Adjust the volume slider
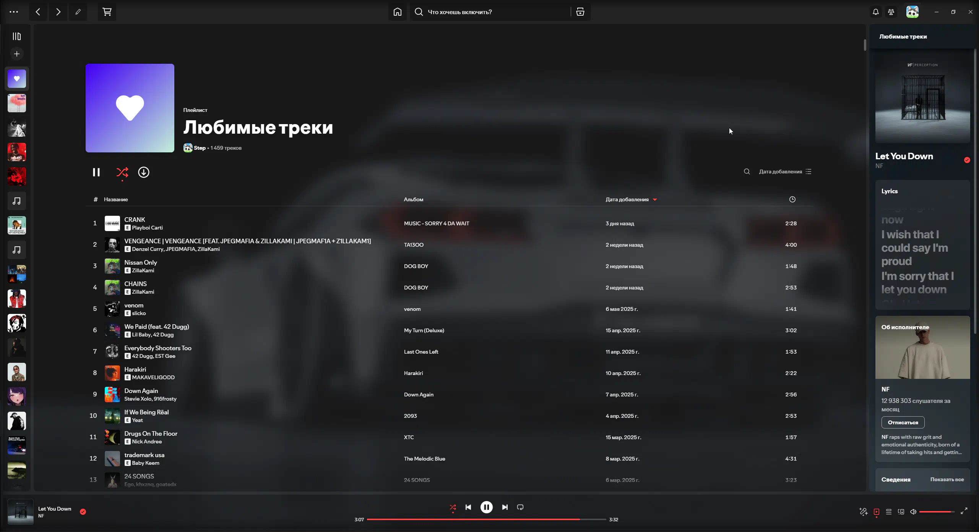 (x=937, y=512)
